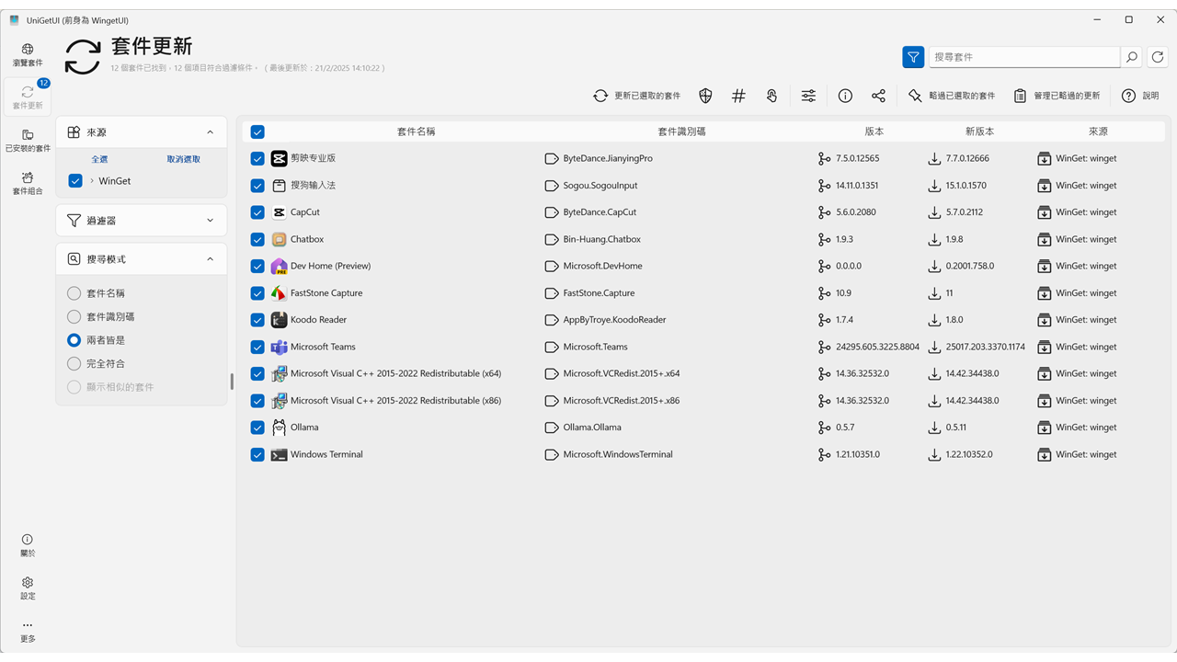Screen dimensions: 1177x662
Task: Click the hash skip-integrity-check icon
Action: (738, 96)
